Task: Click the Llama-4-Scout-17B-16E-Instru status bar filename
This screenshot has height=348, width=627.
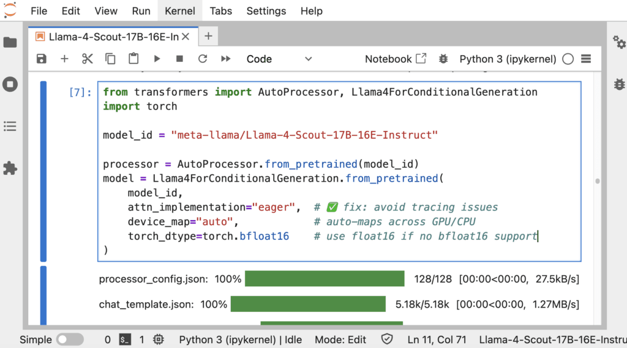Action: [x=553, y=339]
